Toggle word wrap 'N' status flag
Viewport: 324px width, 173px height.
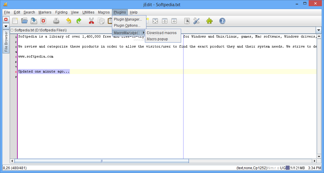click(269, 168)
